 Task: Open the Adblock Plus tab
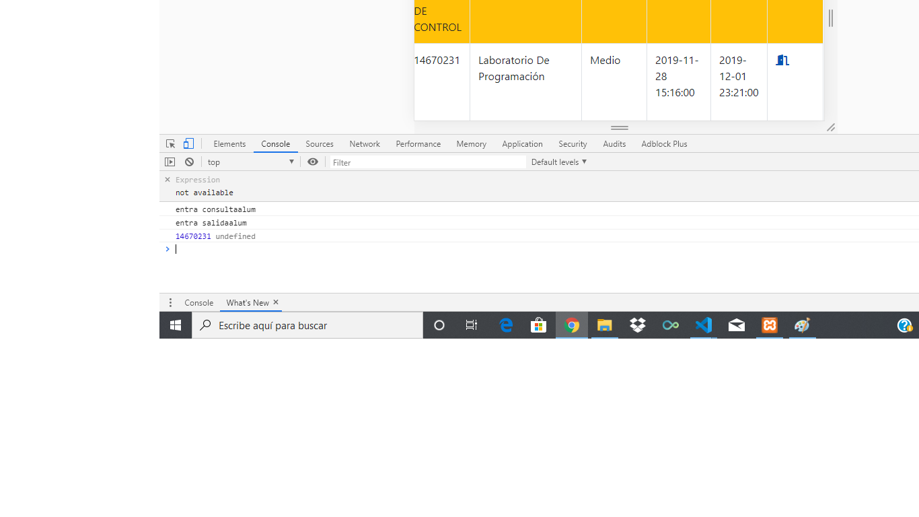(664, 144)
